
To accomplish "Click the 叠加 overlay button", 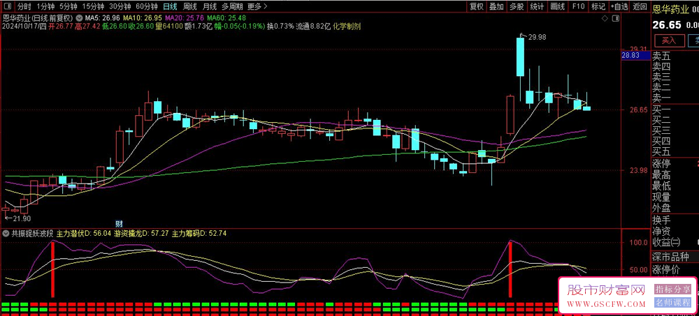I will click(496, 6).
